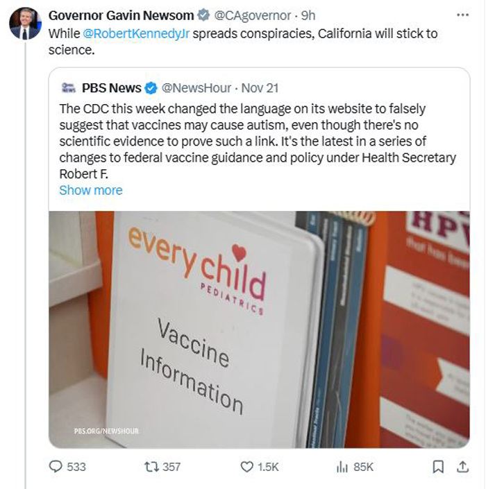
Task: View post analytics bar chart icon
Action: click(342, 467)
